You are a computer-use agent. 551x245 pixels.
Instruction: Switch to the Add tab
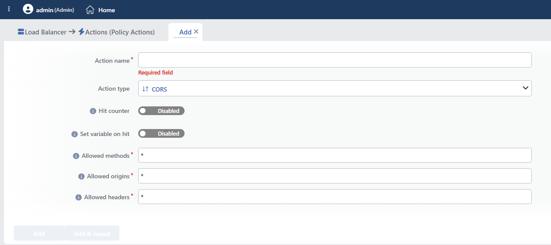coord(185,32)
